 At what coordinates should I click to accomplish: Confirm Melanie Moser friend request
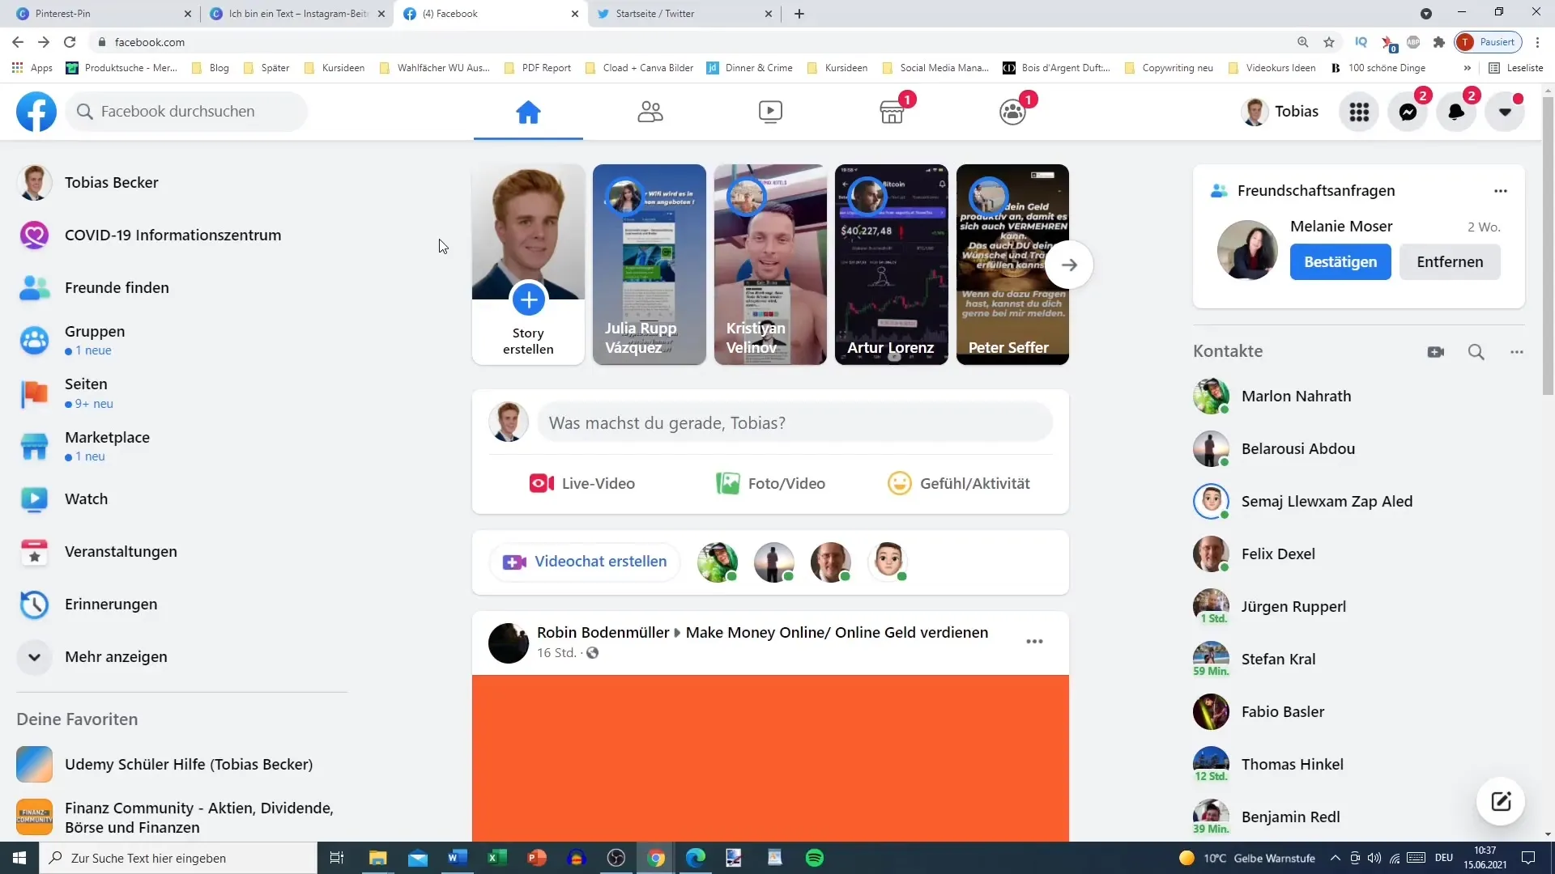coord(1340,262)
